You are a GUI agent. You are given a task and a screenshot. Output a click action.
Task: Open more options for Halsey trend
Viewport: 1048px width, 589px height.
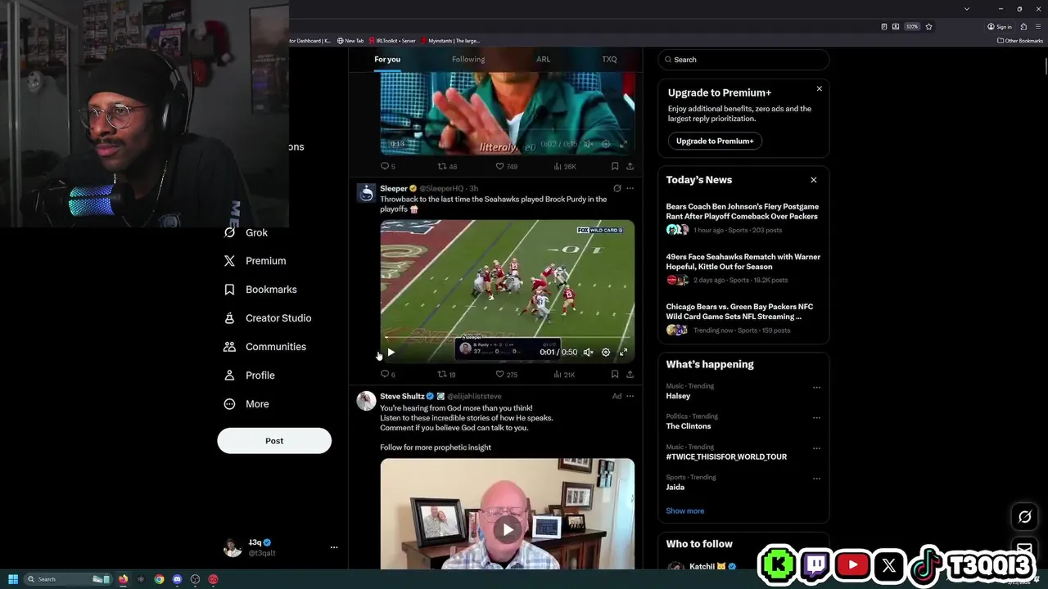click(x=816, y=387)
